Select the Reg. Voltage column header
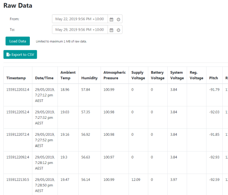The image size is (228, 195). coord(197,75)
